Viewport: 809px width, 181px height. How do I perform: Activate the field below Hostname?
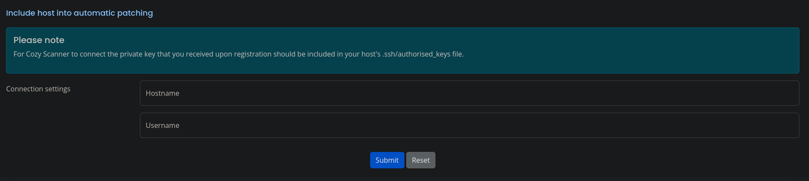click(469, 125)
